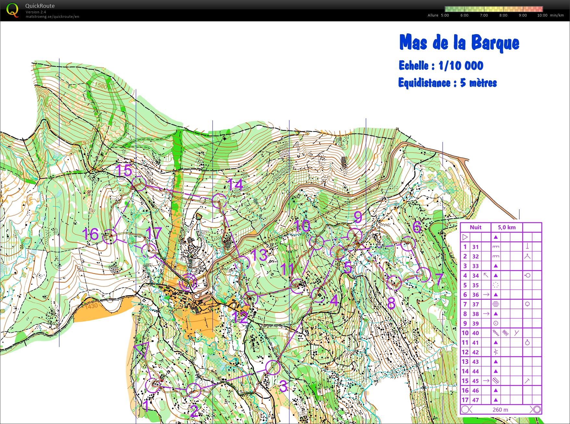Click control code '31' in the table
The image size is (570, 424).
click(x=476, y=247)
